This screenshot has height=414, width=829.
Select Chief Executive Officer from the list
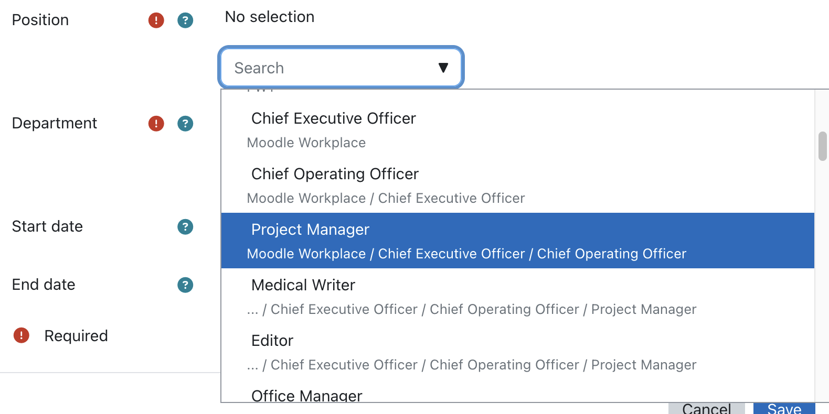tap(518, 130)
